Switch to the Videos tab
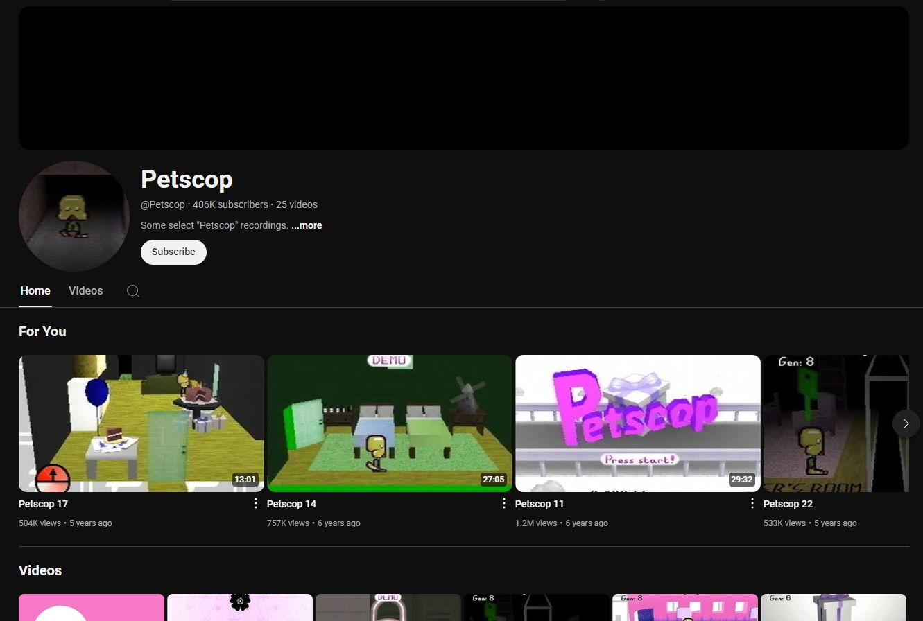 click(86, 291)
